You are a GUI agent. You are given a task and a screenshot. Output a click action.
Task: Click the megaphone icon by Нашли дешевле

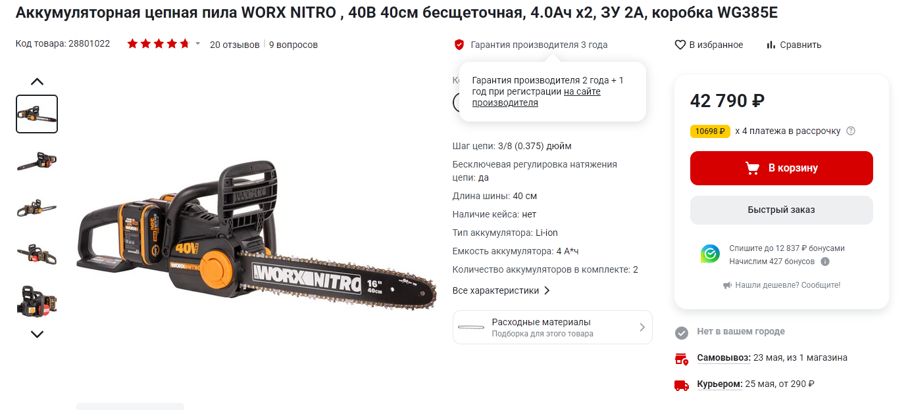pyautogui.click(x=728, y=285)
